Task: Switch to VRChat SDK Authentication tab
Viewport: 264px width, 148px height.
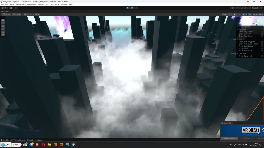Action: (230, 138)
